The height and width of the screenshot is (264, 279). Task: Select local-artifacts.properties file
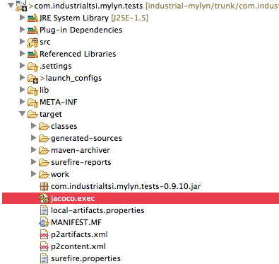97,211
